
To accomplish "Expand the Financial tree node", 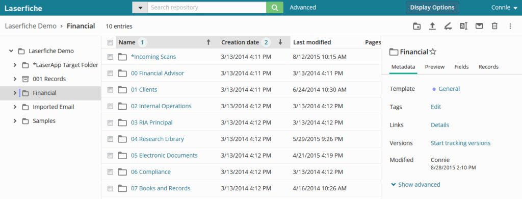I will [x=15, y=93].
